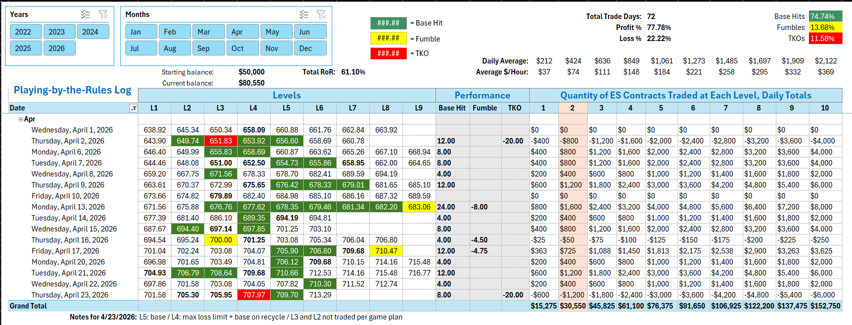Select year 2025 in slicer
The width and height of the screenshot is (852, 325).
(26, 48)
